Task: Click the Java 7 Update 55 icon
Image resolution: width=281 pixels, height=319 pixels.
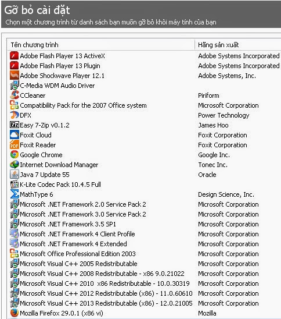Action: [15, 175]
